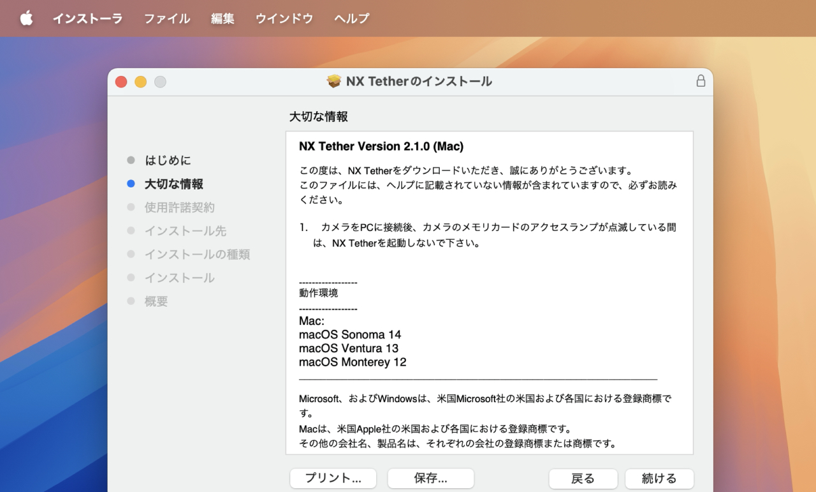816x492 pixels.
Task: Click the numbered item 1 about カメラをPCに接続後
Action: [x=488, y=235]
